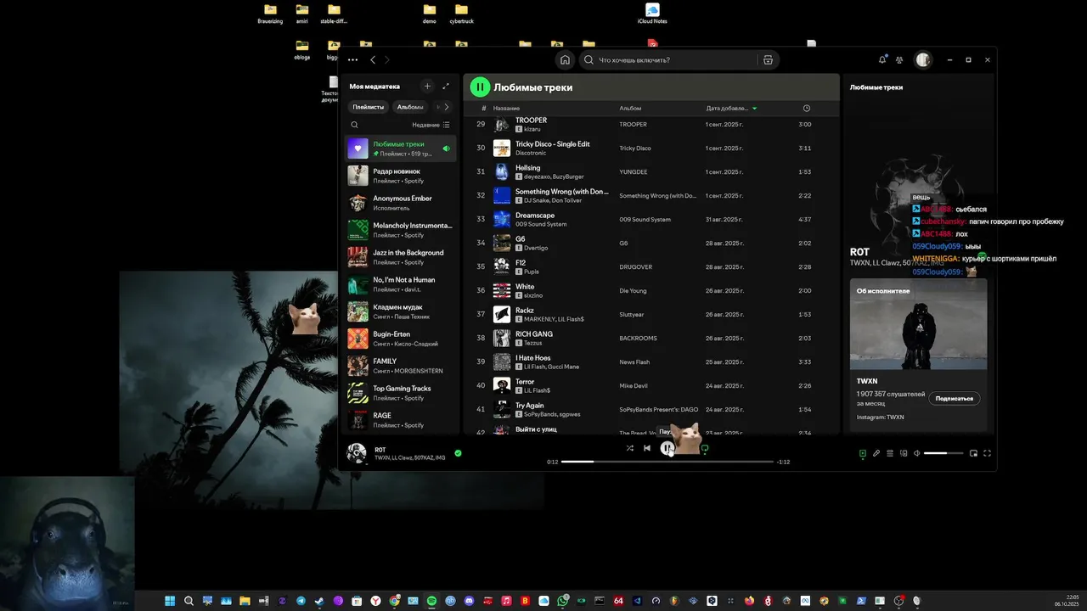The image size is (1087, 611).
Task: Adjust the volume slider
Action: (x=943, y=453)
